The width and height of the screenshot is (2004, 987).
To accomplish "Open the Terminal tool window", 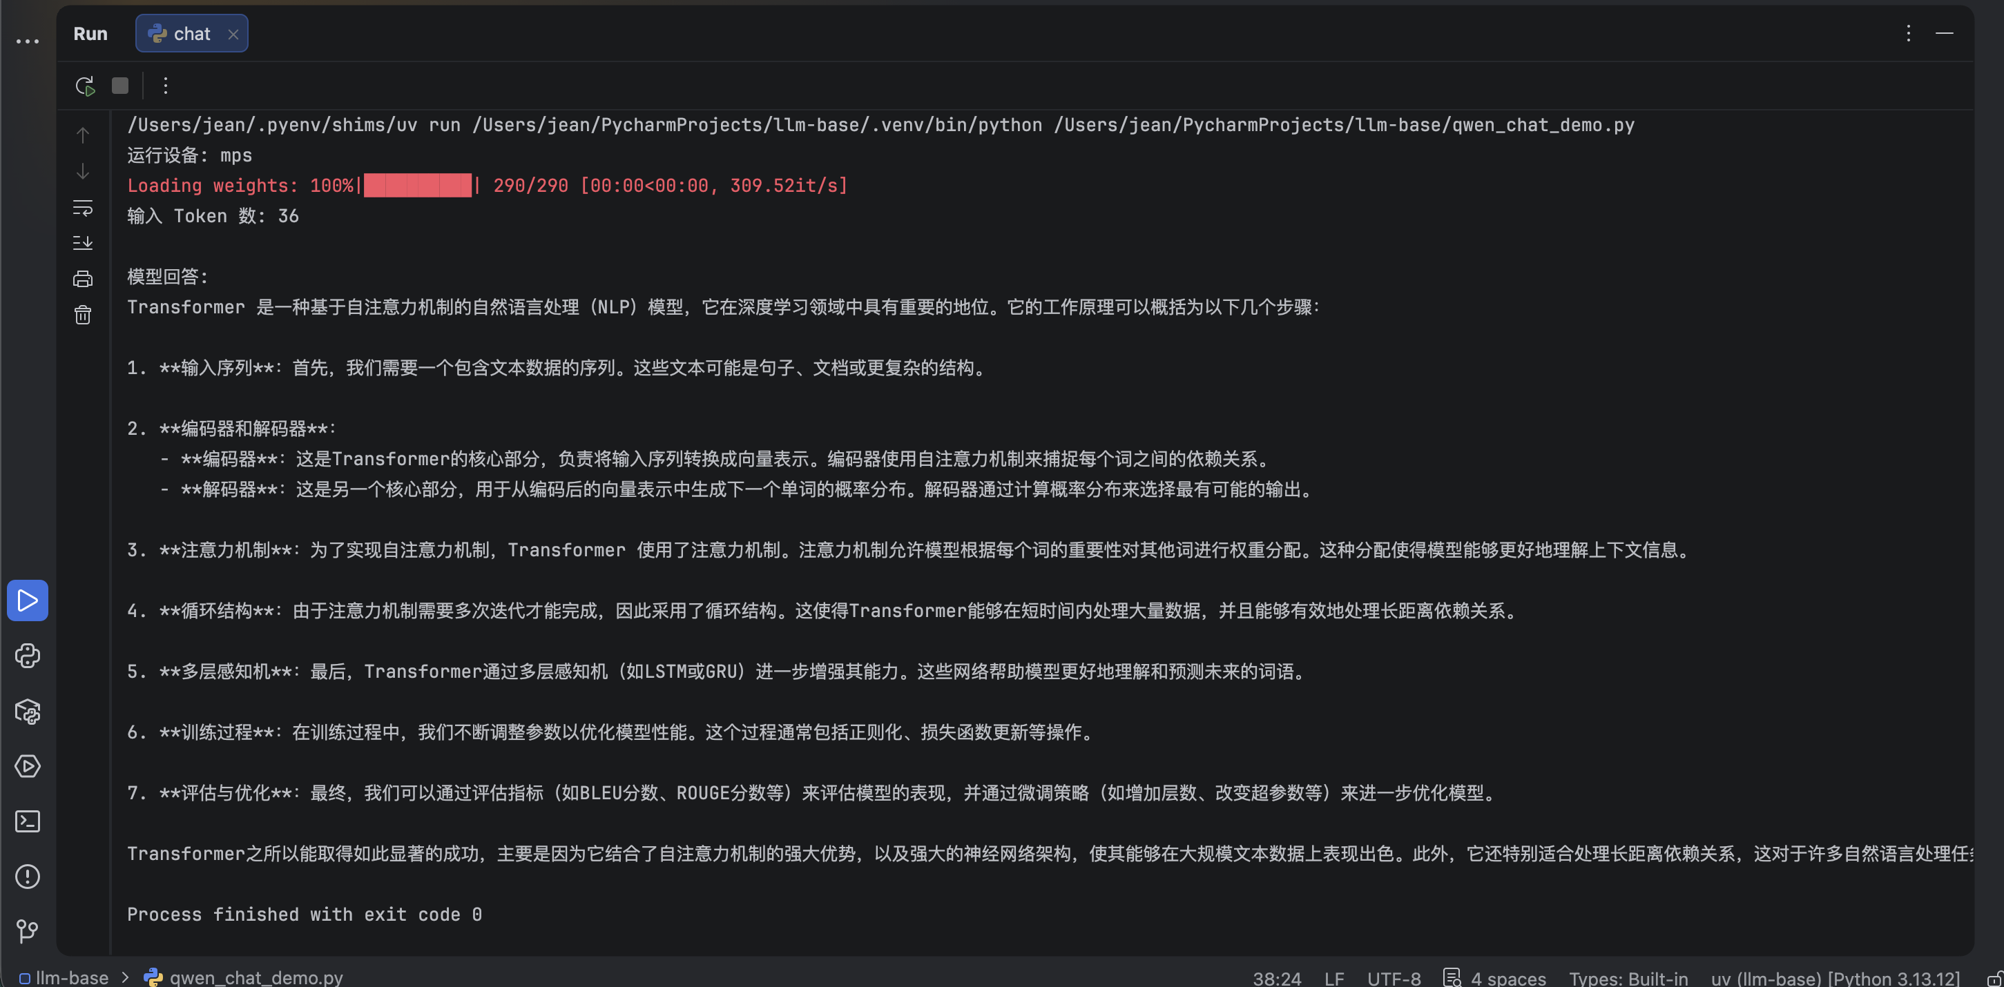I will [27, 821].
